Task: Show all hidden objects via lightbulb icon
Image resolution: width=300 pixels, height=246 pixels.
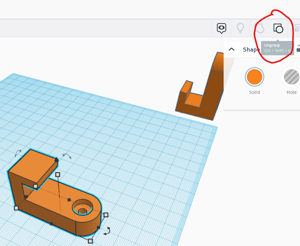Action: pyautogui.click(x=241, y=28)
